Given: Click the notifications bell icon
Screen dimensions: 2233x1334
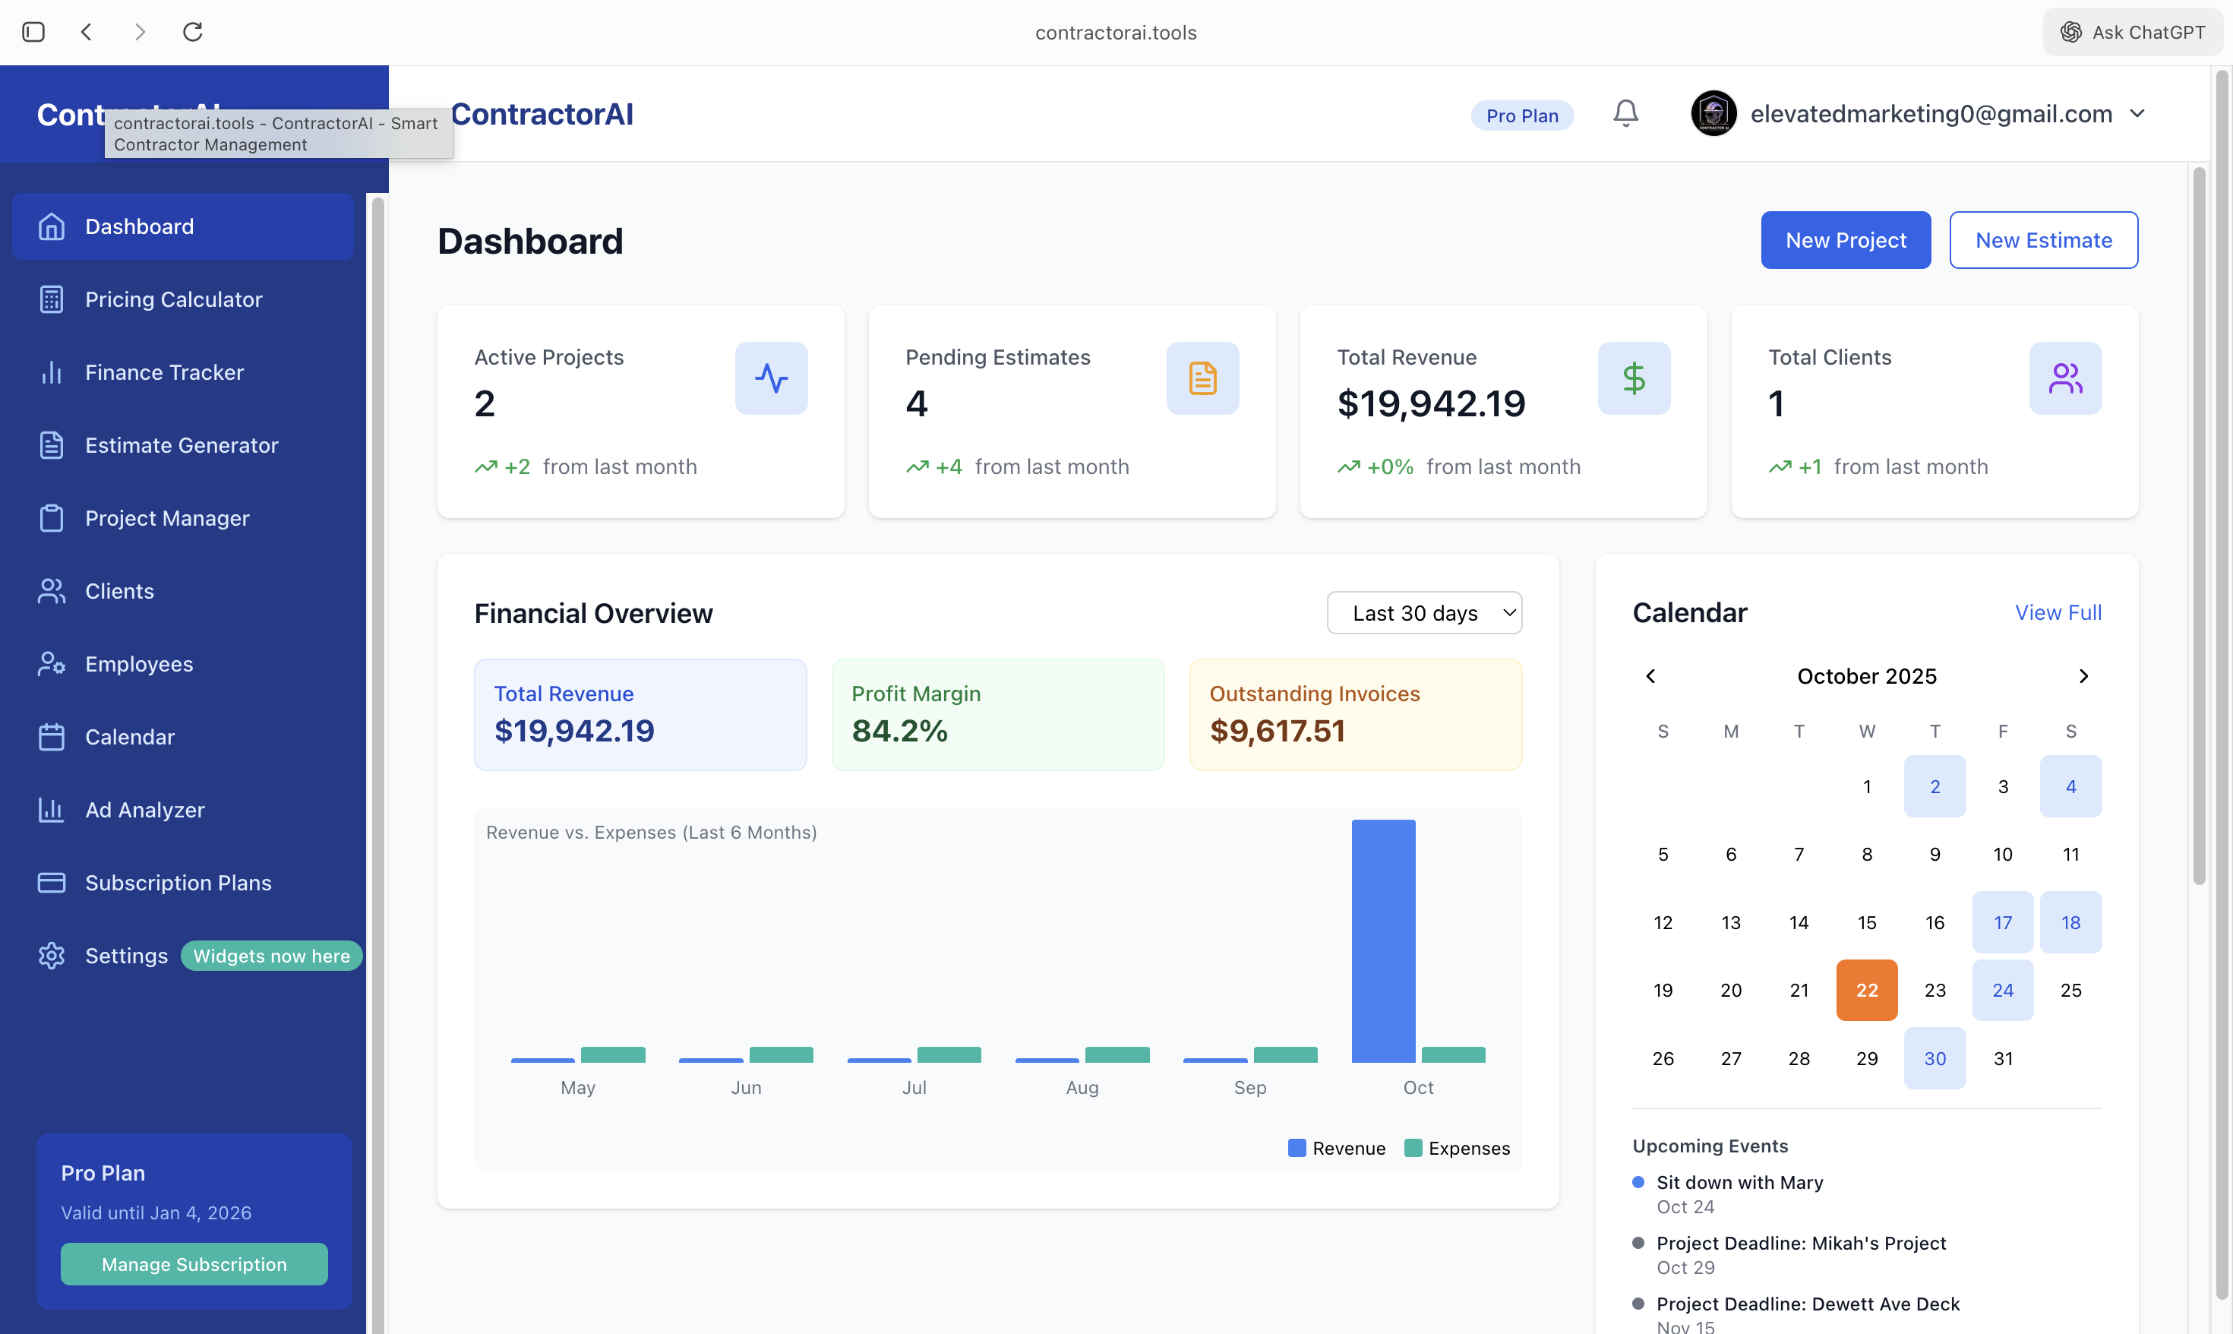Looking at the screenshot, I should click(x=1624, y=113).
